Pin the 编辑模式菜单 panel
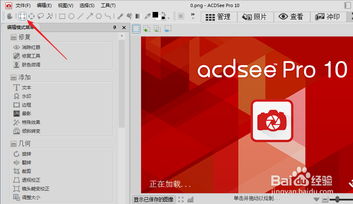 [x=114, y=27]
